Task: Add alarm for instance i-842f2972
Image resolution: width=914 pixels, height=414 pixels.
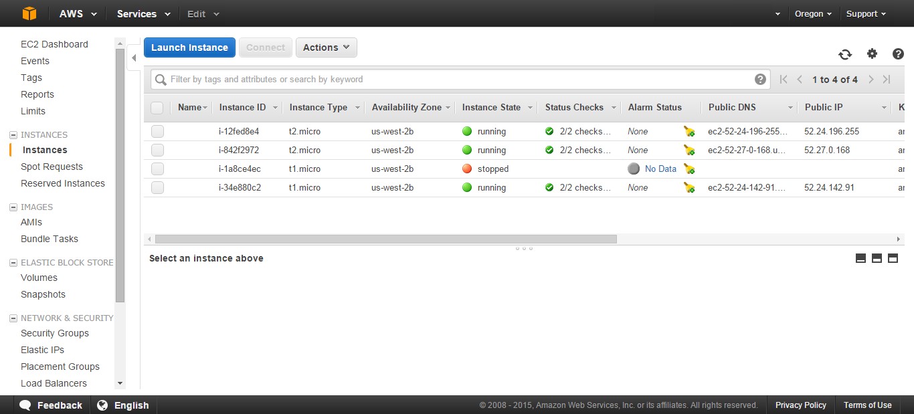Action: pos(689,150)
